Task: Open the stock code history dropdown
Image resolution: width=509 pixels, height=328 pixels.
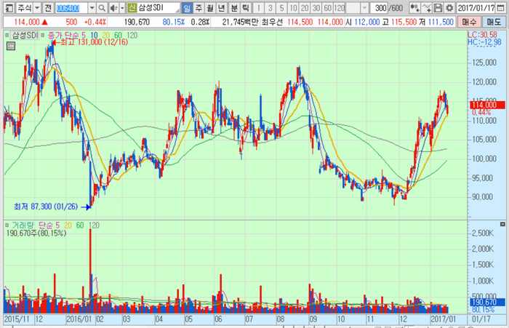Action: (92, 7)
